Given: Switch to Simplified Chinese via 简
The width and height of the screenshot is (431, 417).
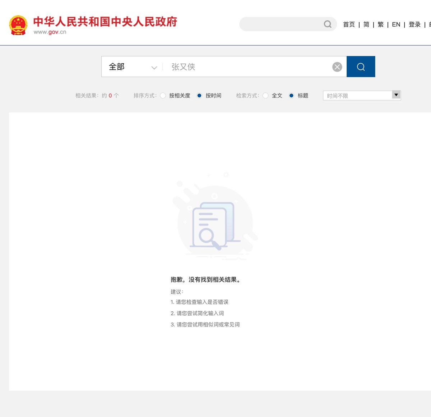Looking at the screenshot, I should pos(366,24).
